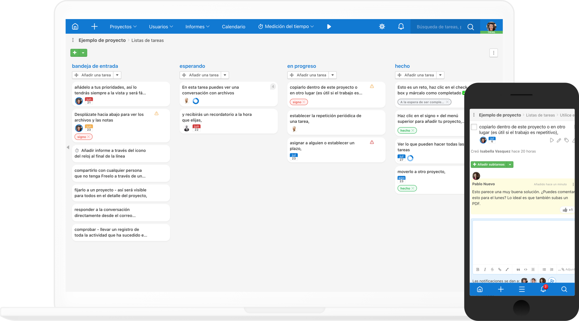Image resolution: width=579 pixels, height=321 pixels.
Task: Toggle italic in phone comment editor
Action: coord(485,269)
